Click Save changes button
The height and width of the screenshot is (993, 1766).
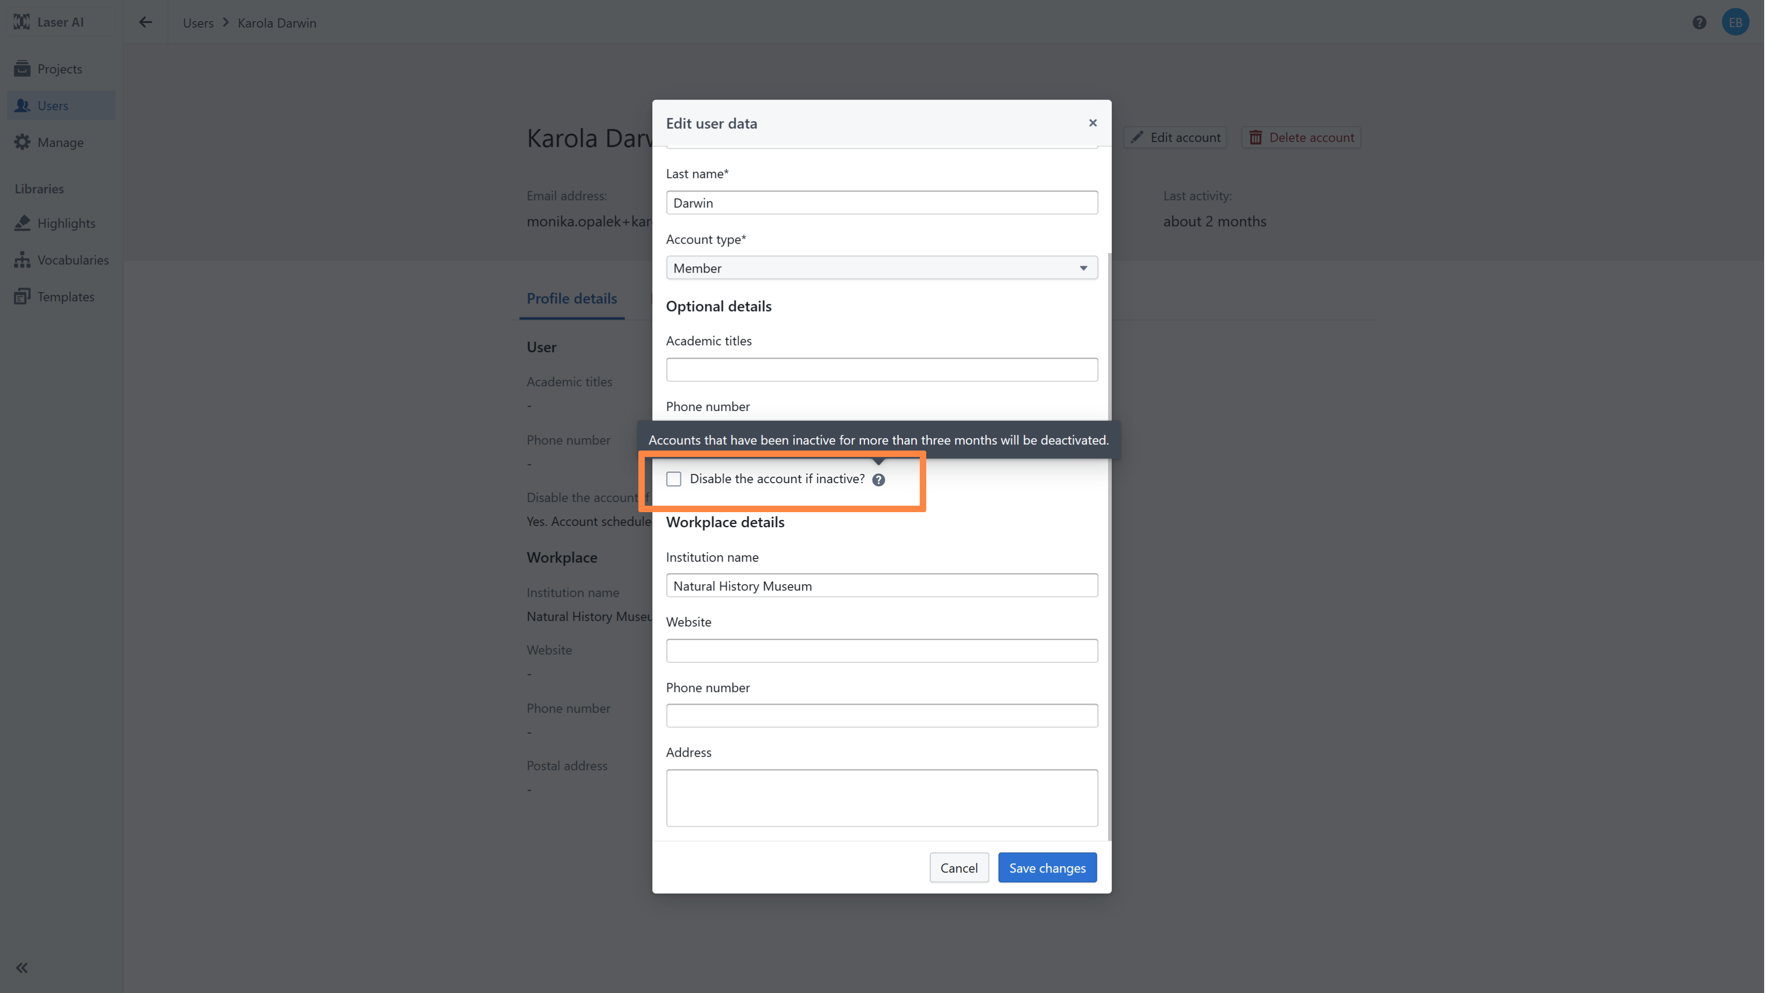pos(1047,867)
